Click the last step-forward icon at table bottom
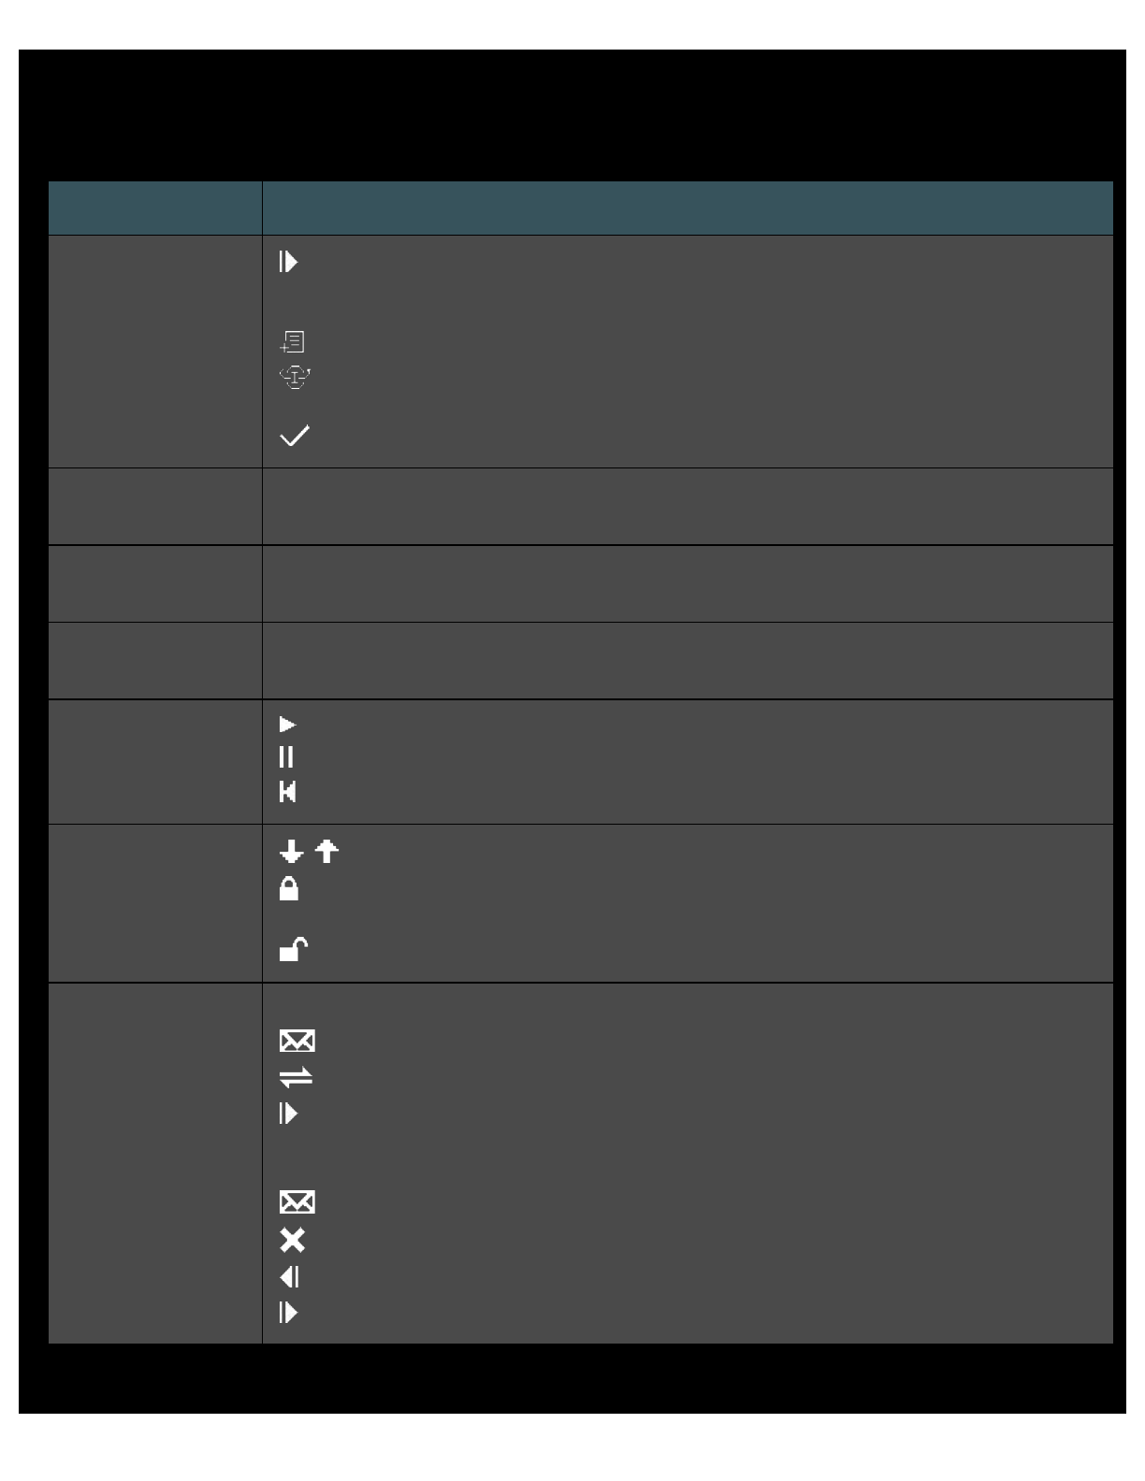The height and width of the screenshot is (1481, 1145). tap(288, 1313)
